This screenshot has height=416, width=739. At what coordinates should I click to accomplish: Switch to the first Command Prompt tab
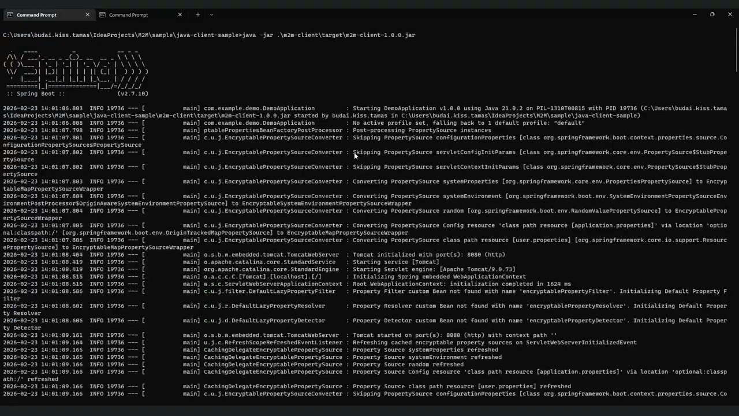[x=48, y=15]
